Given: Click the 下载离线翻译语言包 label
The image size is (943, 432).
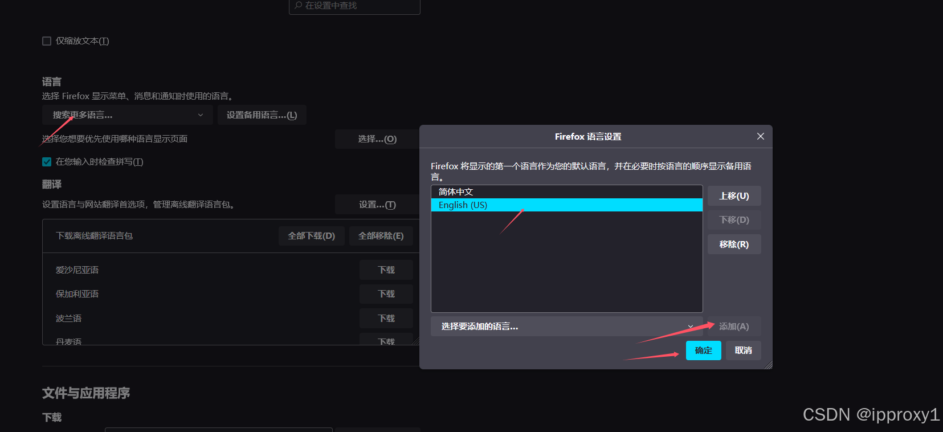Looking at the screenshot, I should pos(94,236).
